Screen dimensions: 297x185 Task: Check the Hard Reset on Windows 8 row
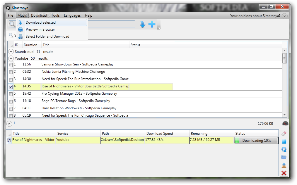[11, 109]
